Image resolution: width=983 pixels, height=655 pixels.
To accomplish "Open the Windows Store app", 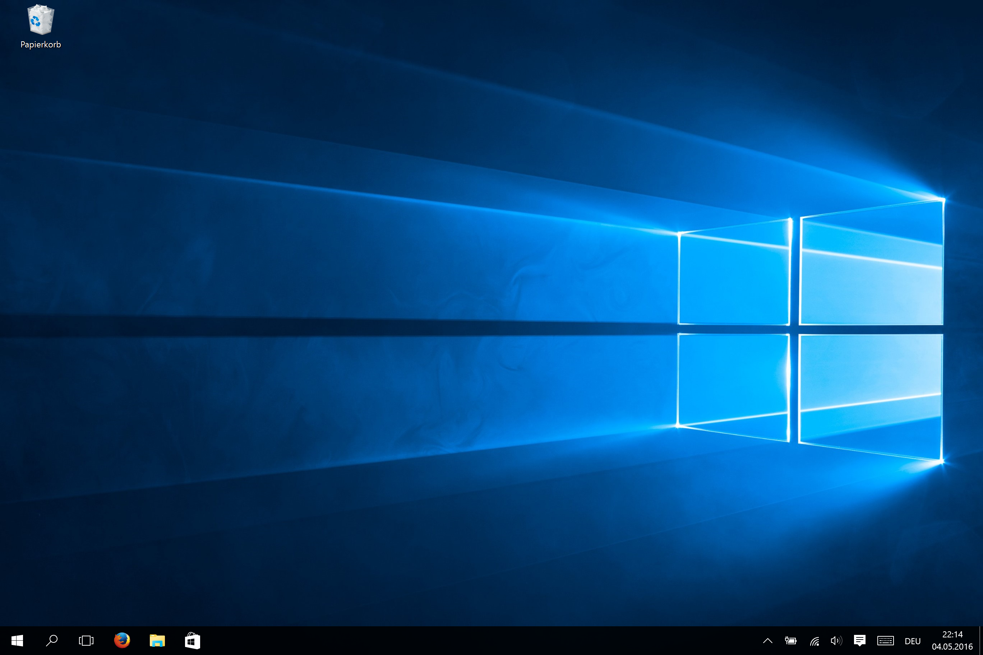I will tap(192, 640).
